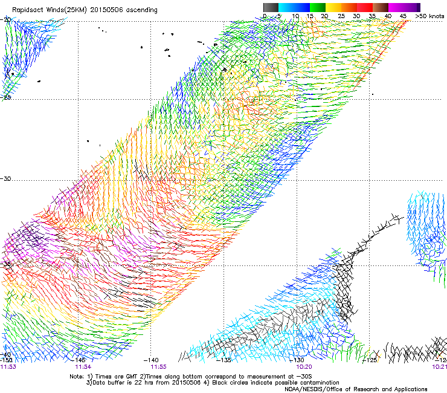Click the 'Rapidsact Winds(25KM) 20150506 ascending' title
Screen dimensions: 447x393
coord(85,10)
